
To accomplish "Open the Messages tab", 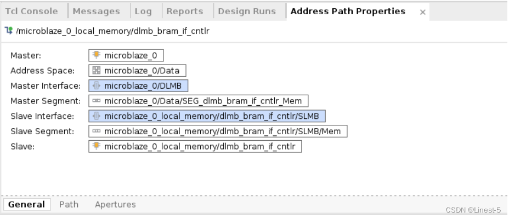I will (x=96, y=12).
